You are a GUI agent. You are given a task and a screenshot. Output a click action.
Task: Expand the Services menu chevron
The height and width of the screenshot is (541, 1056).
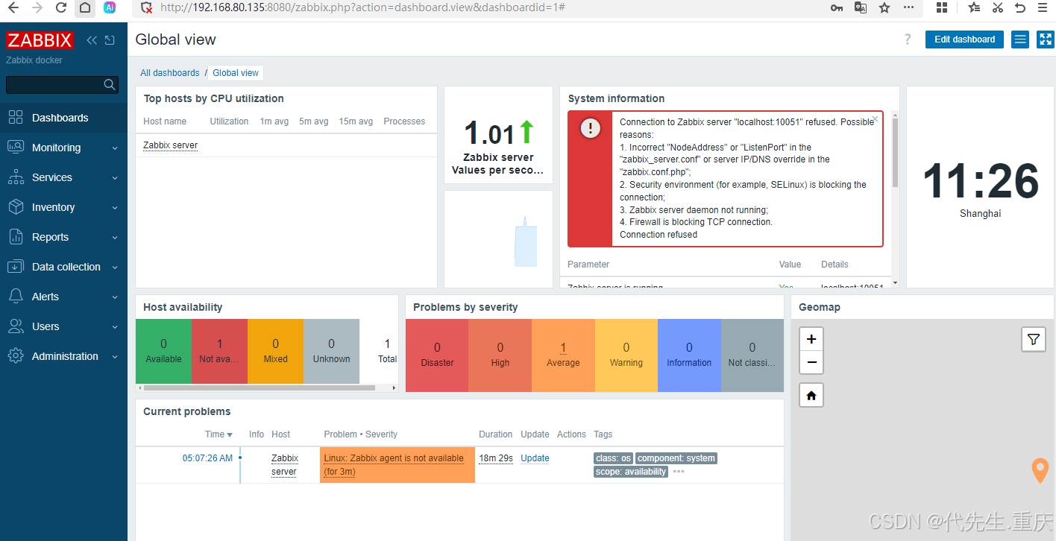pos(116,177)
